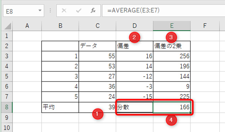Viewport: 225px width, 132px height.
Task: Select column D header
Action: click(134, 26)
